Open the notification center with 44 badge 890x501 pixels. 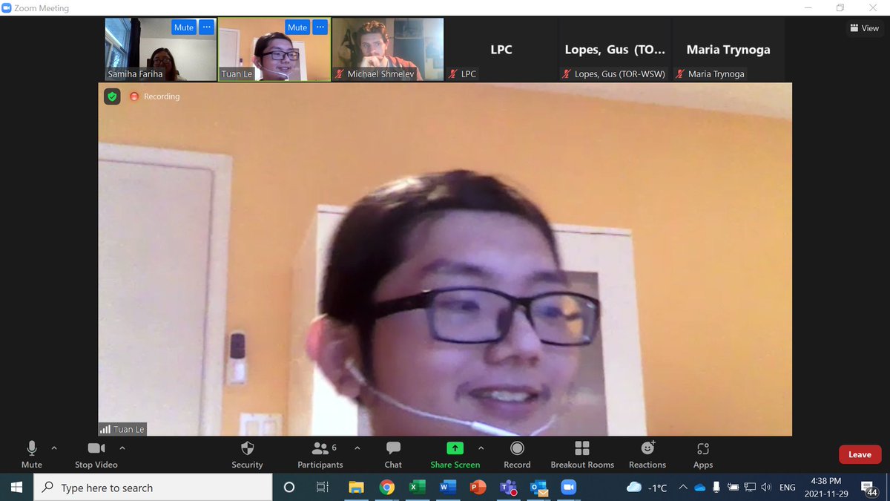click(x=870, y=488)
